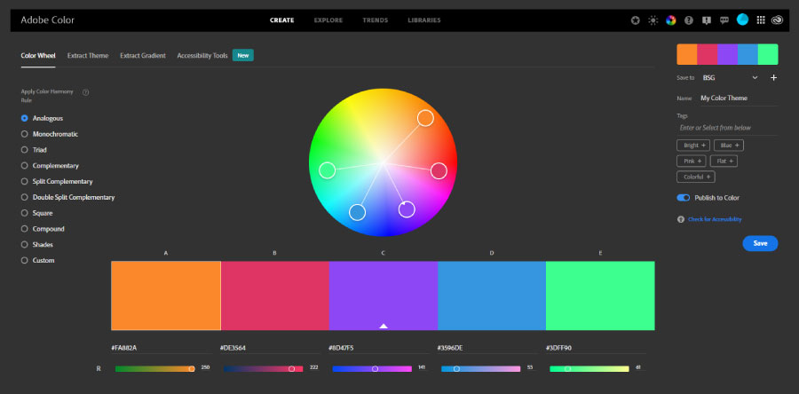The width and height of the screenshot is (799, 394).
Task: Click the Creative Cloud icon
Action: tap(779, 20)
